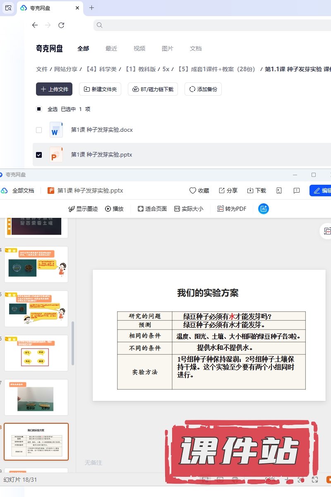Toggle the 全选 select-all checkbox

(39, 109)
